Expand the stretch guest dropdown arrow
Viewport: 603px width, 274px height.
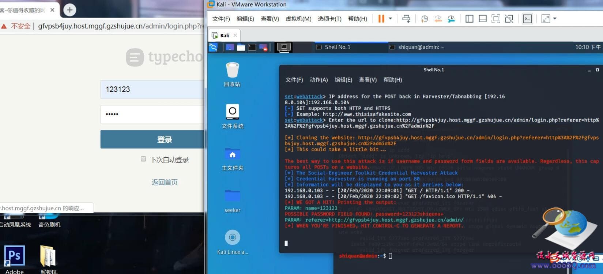[555, 19]
